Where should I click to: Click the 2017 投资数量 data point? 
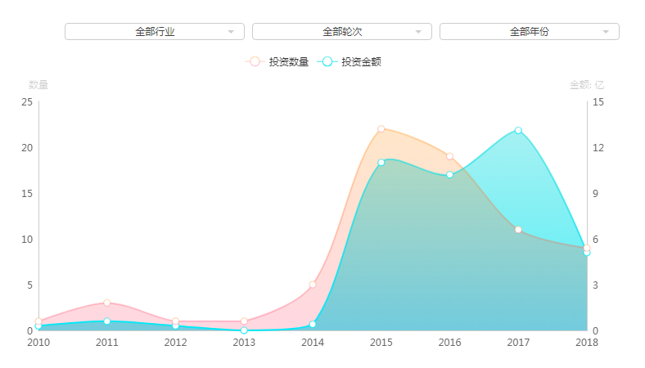tap(518, 230)
